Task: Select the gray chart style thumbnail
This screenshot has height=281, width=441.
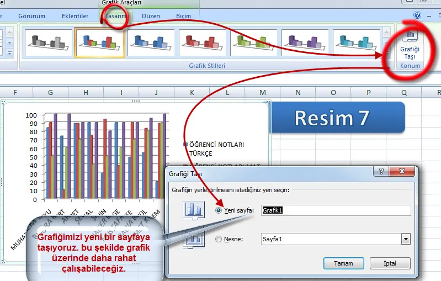Action: (48, 43)
